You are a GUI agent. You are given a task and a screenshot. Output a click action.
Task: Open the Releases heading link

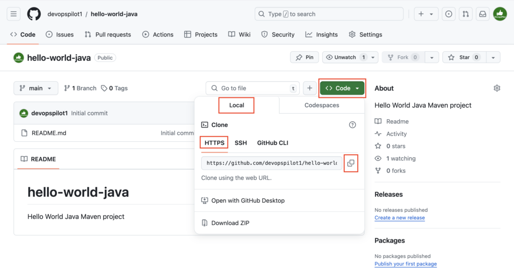[389, 194]
